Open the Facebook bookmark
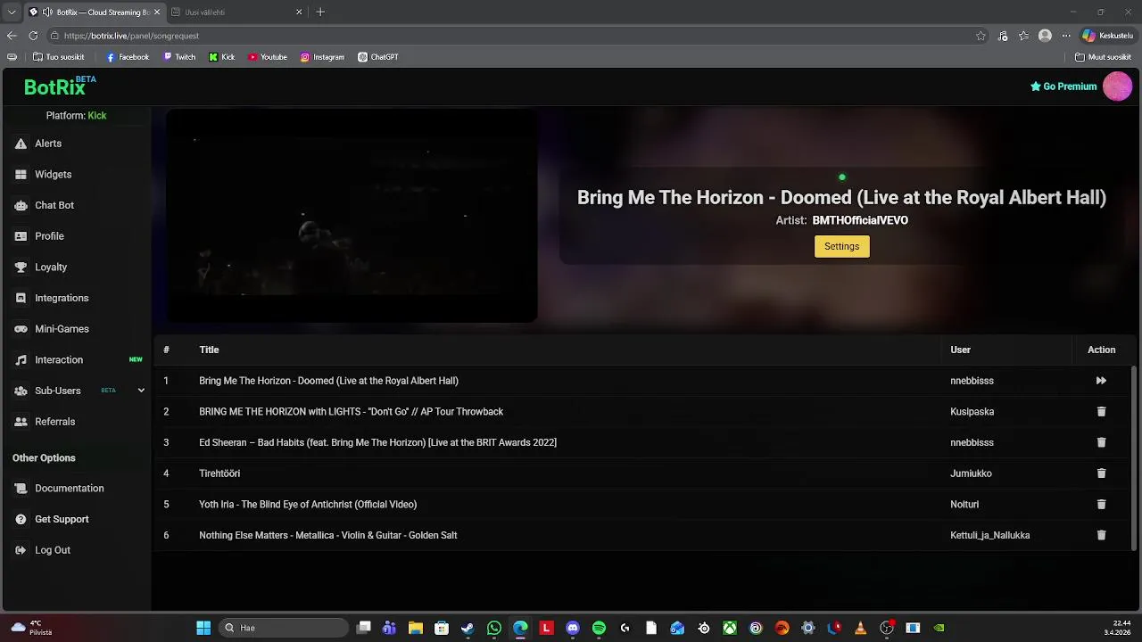Viewport: 1142px width, 642px height. 128,57
